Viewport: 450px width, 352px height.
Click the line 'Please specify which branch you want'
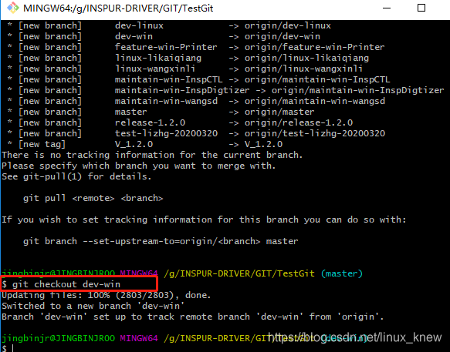click(139, 166)
